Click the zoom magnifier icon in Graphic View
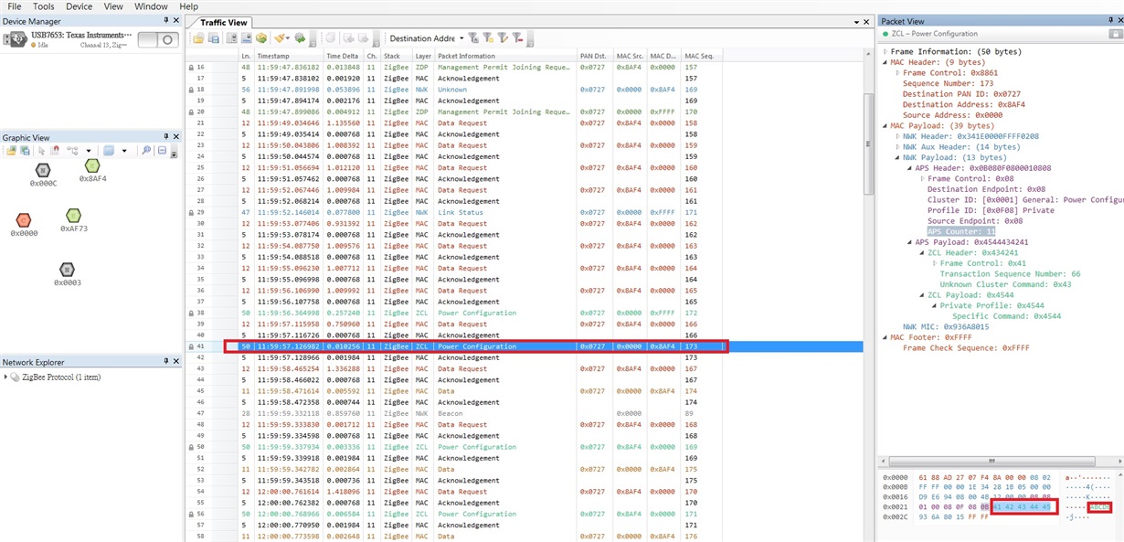The image size is (1124, 542). 146,150
